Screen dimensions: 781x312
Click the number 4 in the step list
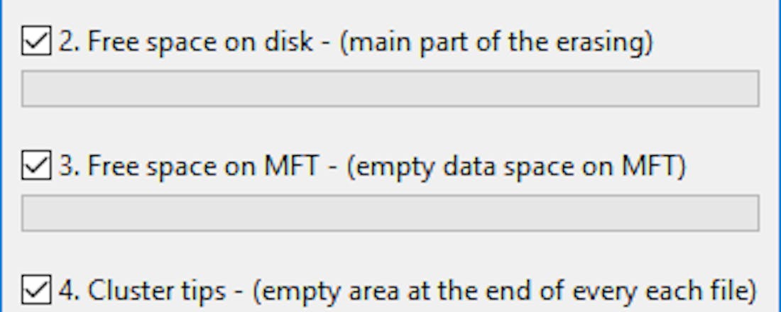(65, 291)
